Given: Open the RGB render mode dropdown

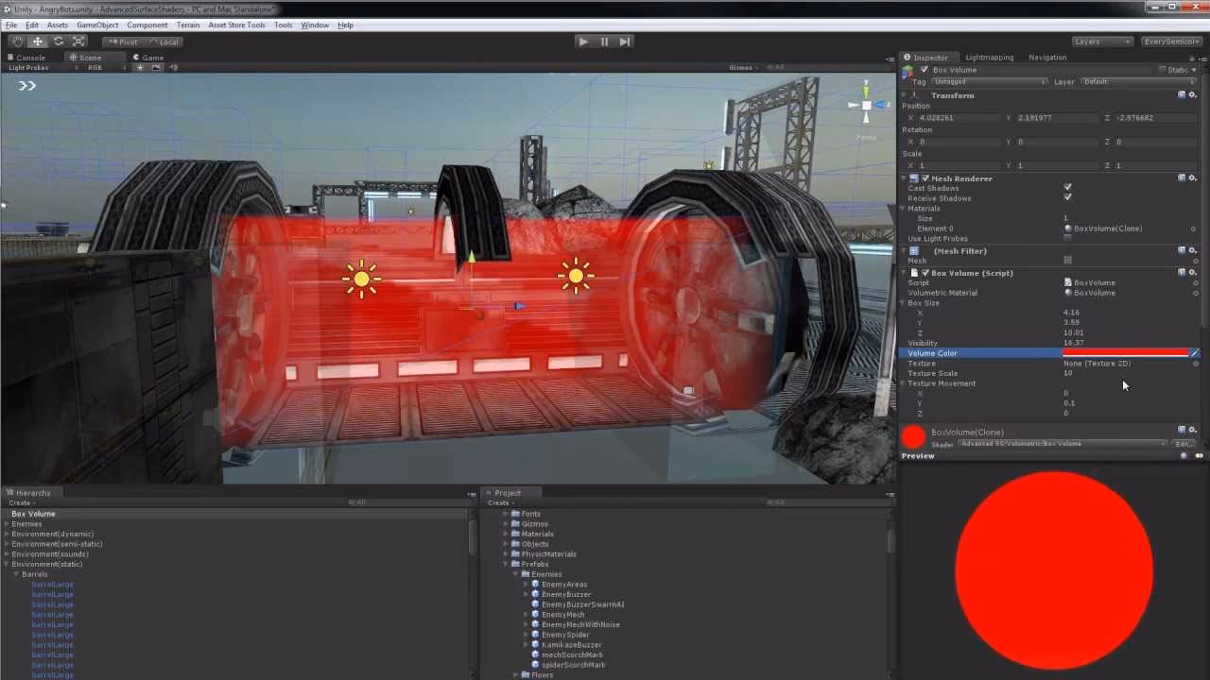Looking at the screenshot, I should (104, 68).
